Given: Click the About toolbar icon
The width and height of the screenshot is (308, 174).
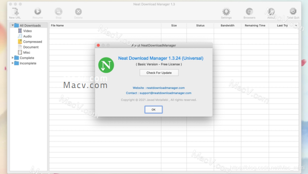Looking at the screenshot, I should (x=271, y=12).
